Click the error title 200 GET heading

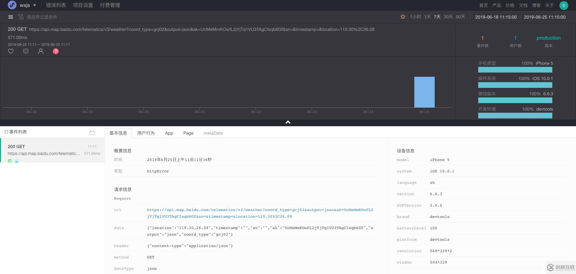[x=17, y=29]
